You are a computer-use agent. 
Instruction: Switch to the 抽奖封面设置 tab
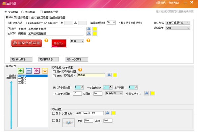pos(57,17)
